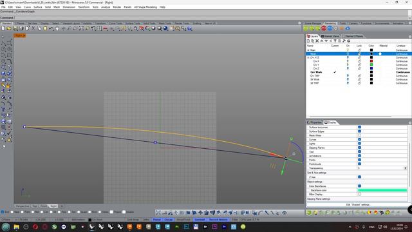
Task: Click the four-viewport layout icon
Action: point(99,28)
